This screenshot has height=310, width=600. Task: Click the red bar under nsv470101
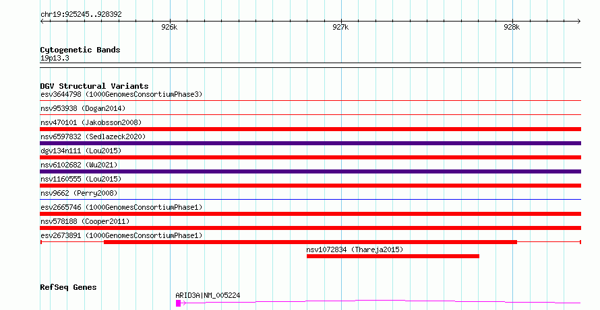(311, 129)
